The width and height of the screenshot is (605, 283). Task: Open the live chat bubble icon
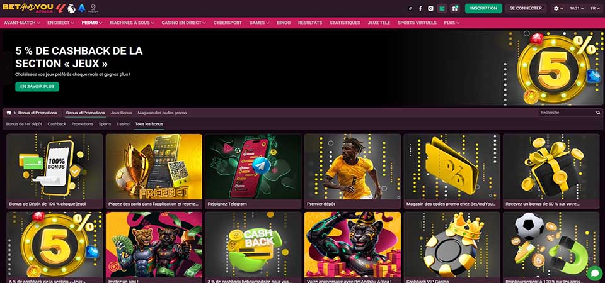click(594, 273)
